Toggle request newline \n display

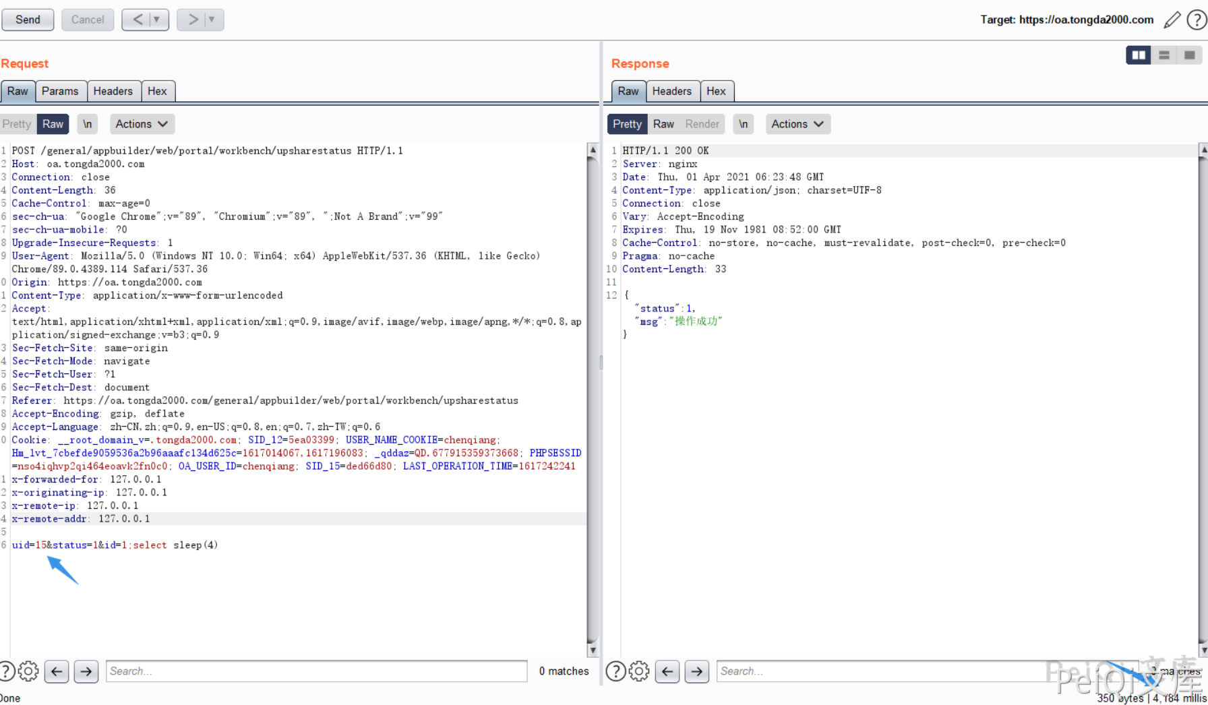(87, 124)
